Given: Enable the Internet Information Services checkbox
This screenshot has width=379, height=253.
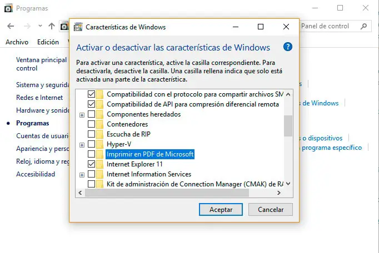Looking at the screenshot, I should (91, 174).
